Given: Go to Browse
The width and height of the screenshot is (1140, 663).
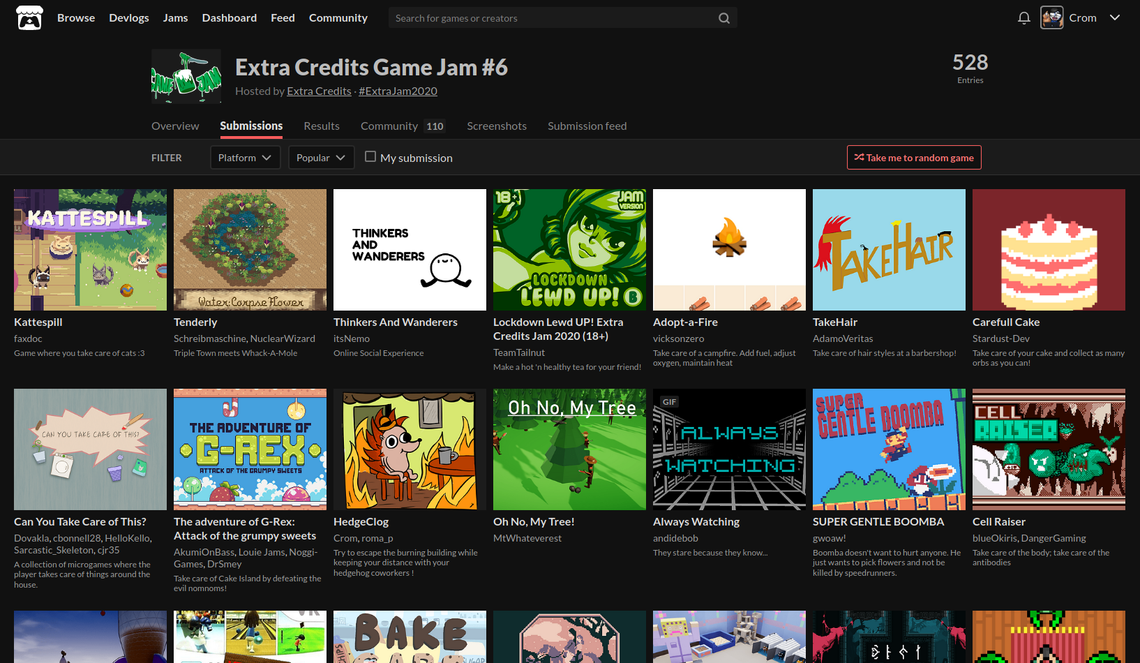Looking at the screenshot, I should point(76,18).
